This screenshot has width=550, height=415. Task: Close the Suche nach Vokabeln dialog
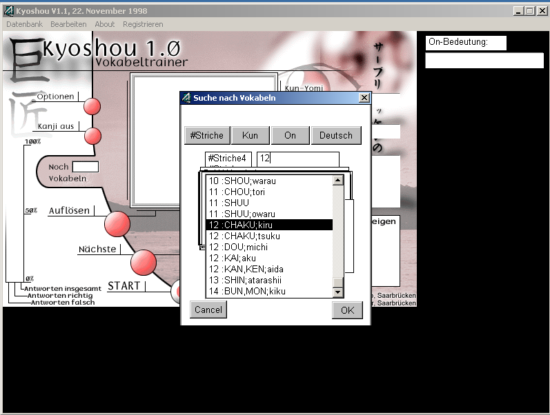click(364, 98)
